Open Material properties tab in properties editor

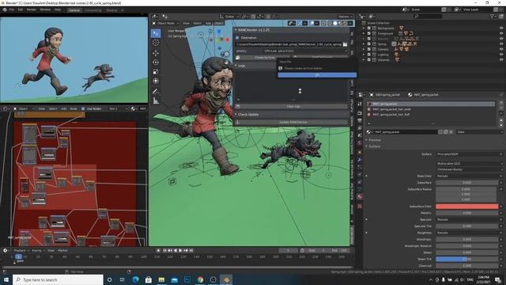(x=360, y=196)
